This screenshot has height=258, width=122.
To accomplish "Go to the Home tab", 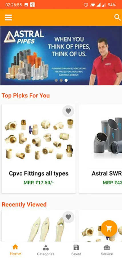I will pyautogui.click(x=15, y=250).
